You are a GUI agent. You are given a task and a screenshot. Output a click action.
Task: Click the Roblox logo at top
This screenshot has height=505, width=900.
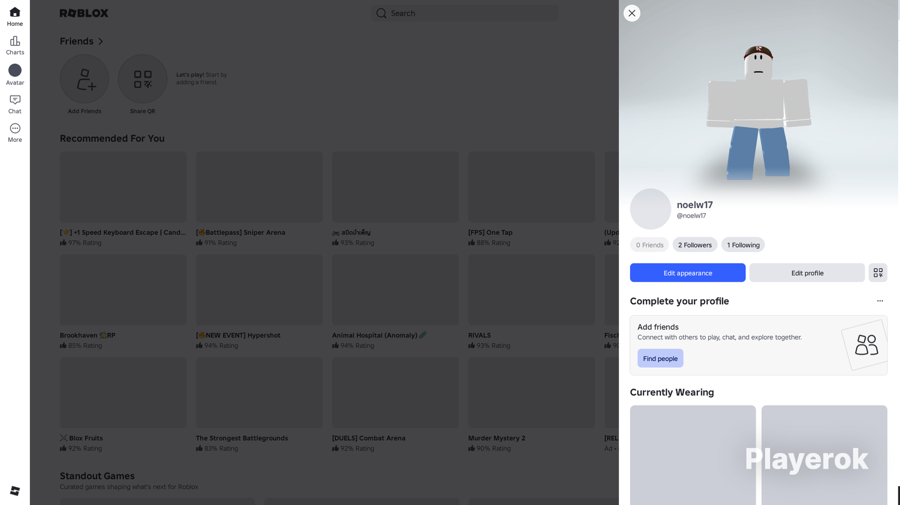pyautogui.click(x=84, y=13)
